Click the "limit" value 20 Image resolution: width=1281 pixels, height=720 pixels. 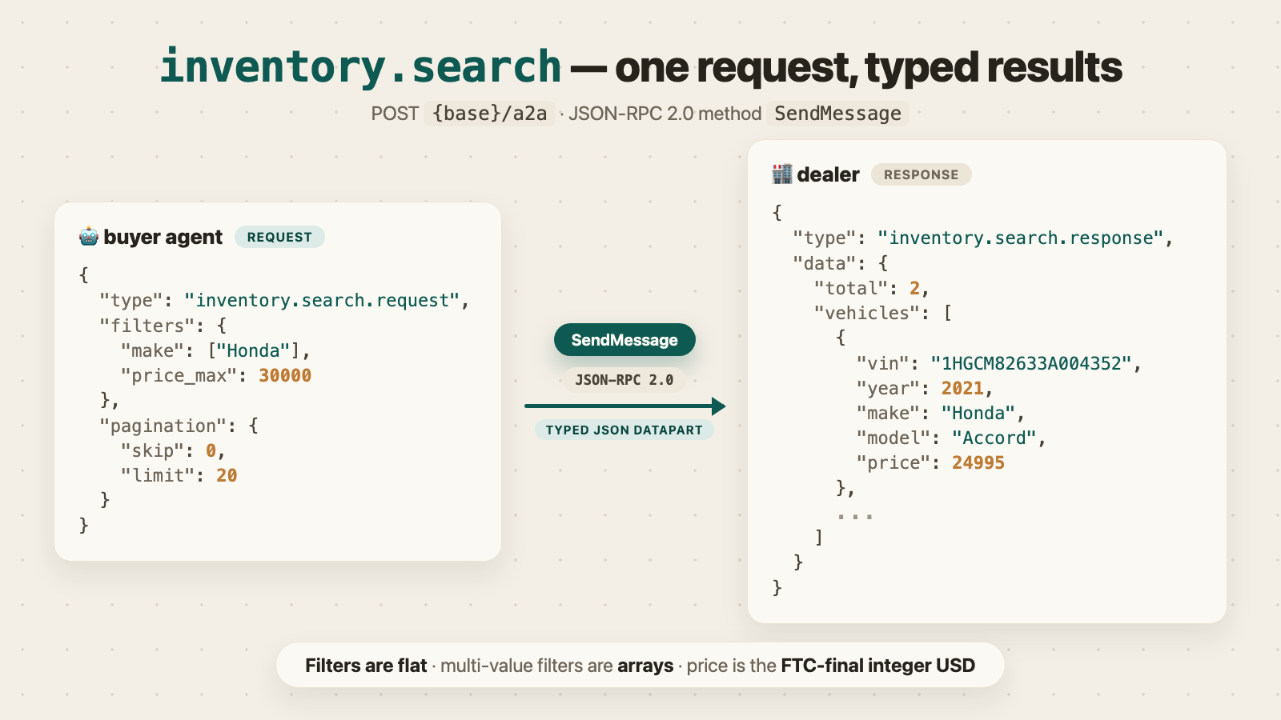point(227,475)
